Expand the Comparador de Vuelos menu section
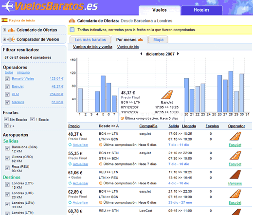Image resolution: width=253 pixels, height=215 pixels. coord(4,39)
